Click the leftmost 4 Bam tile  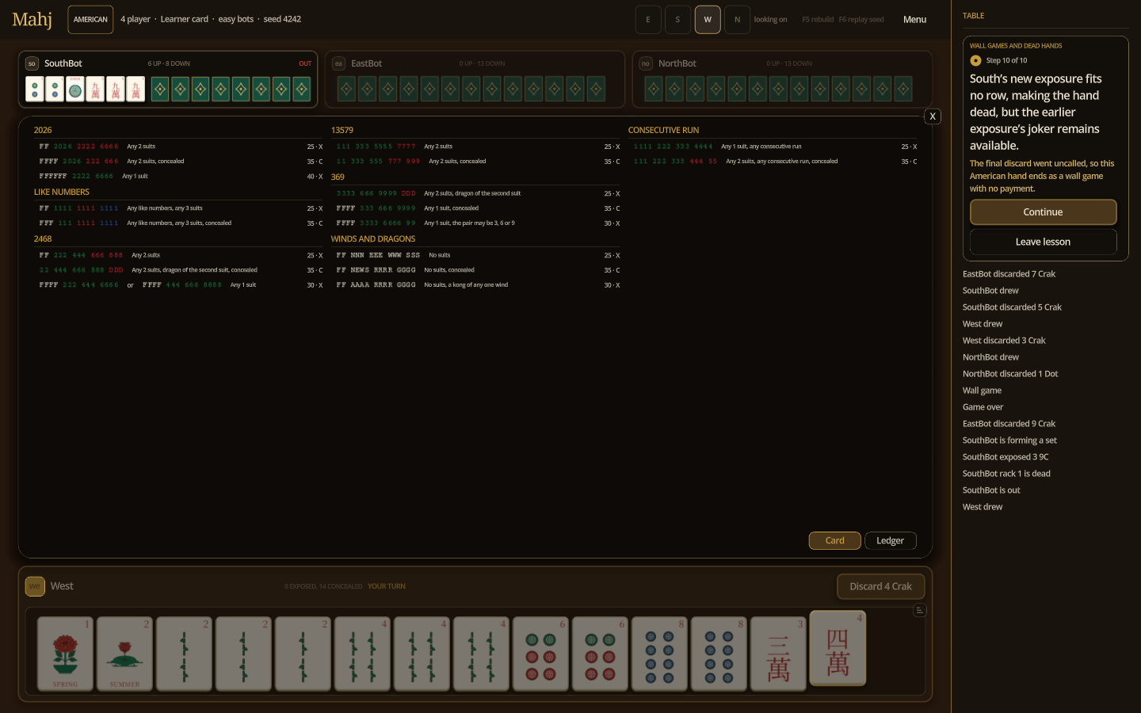(x=362, y=654)
